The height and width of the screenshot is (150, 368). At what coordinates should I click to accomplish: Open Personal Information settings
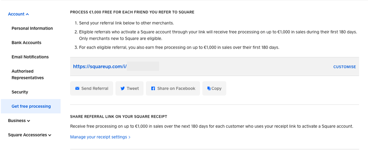click(32, 28)
